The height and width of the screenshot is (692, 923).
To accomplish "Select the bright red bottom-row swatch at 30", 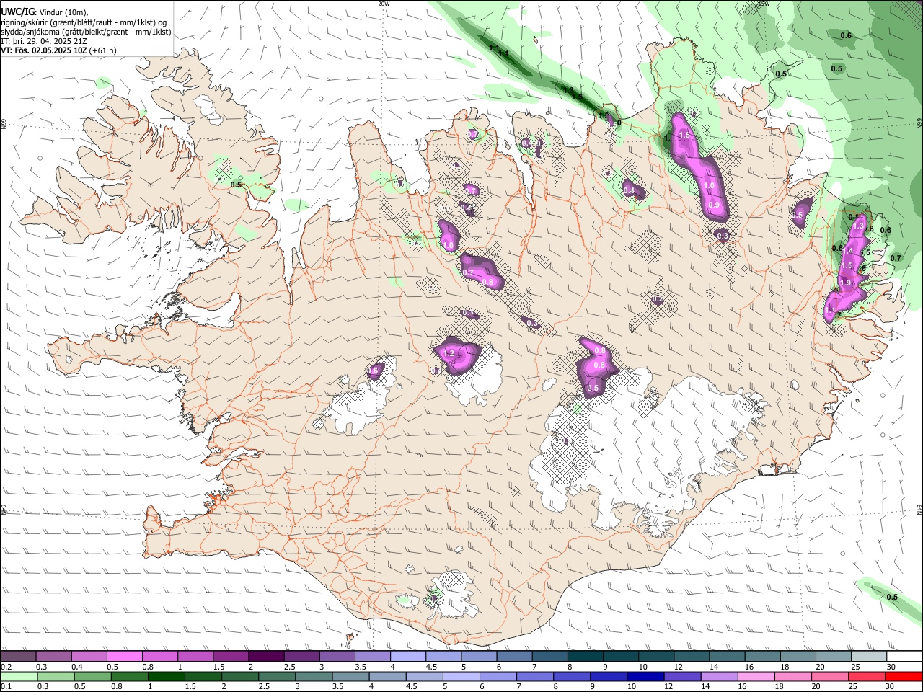I will [904, 676].
